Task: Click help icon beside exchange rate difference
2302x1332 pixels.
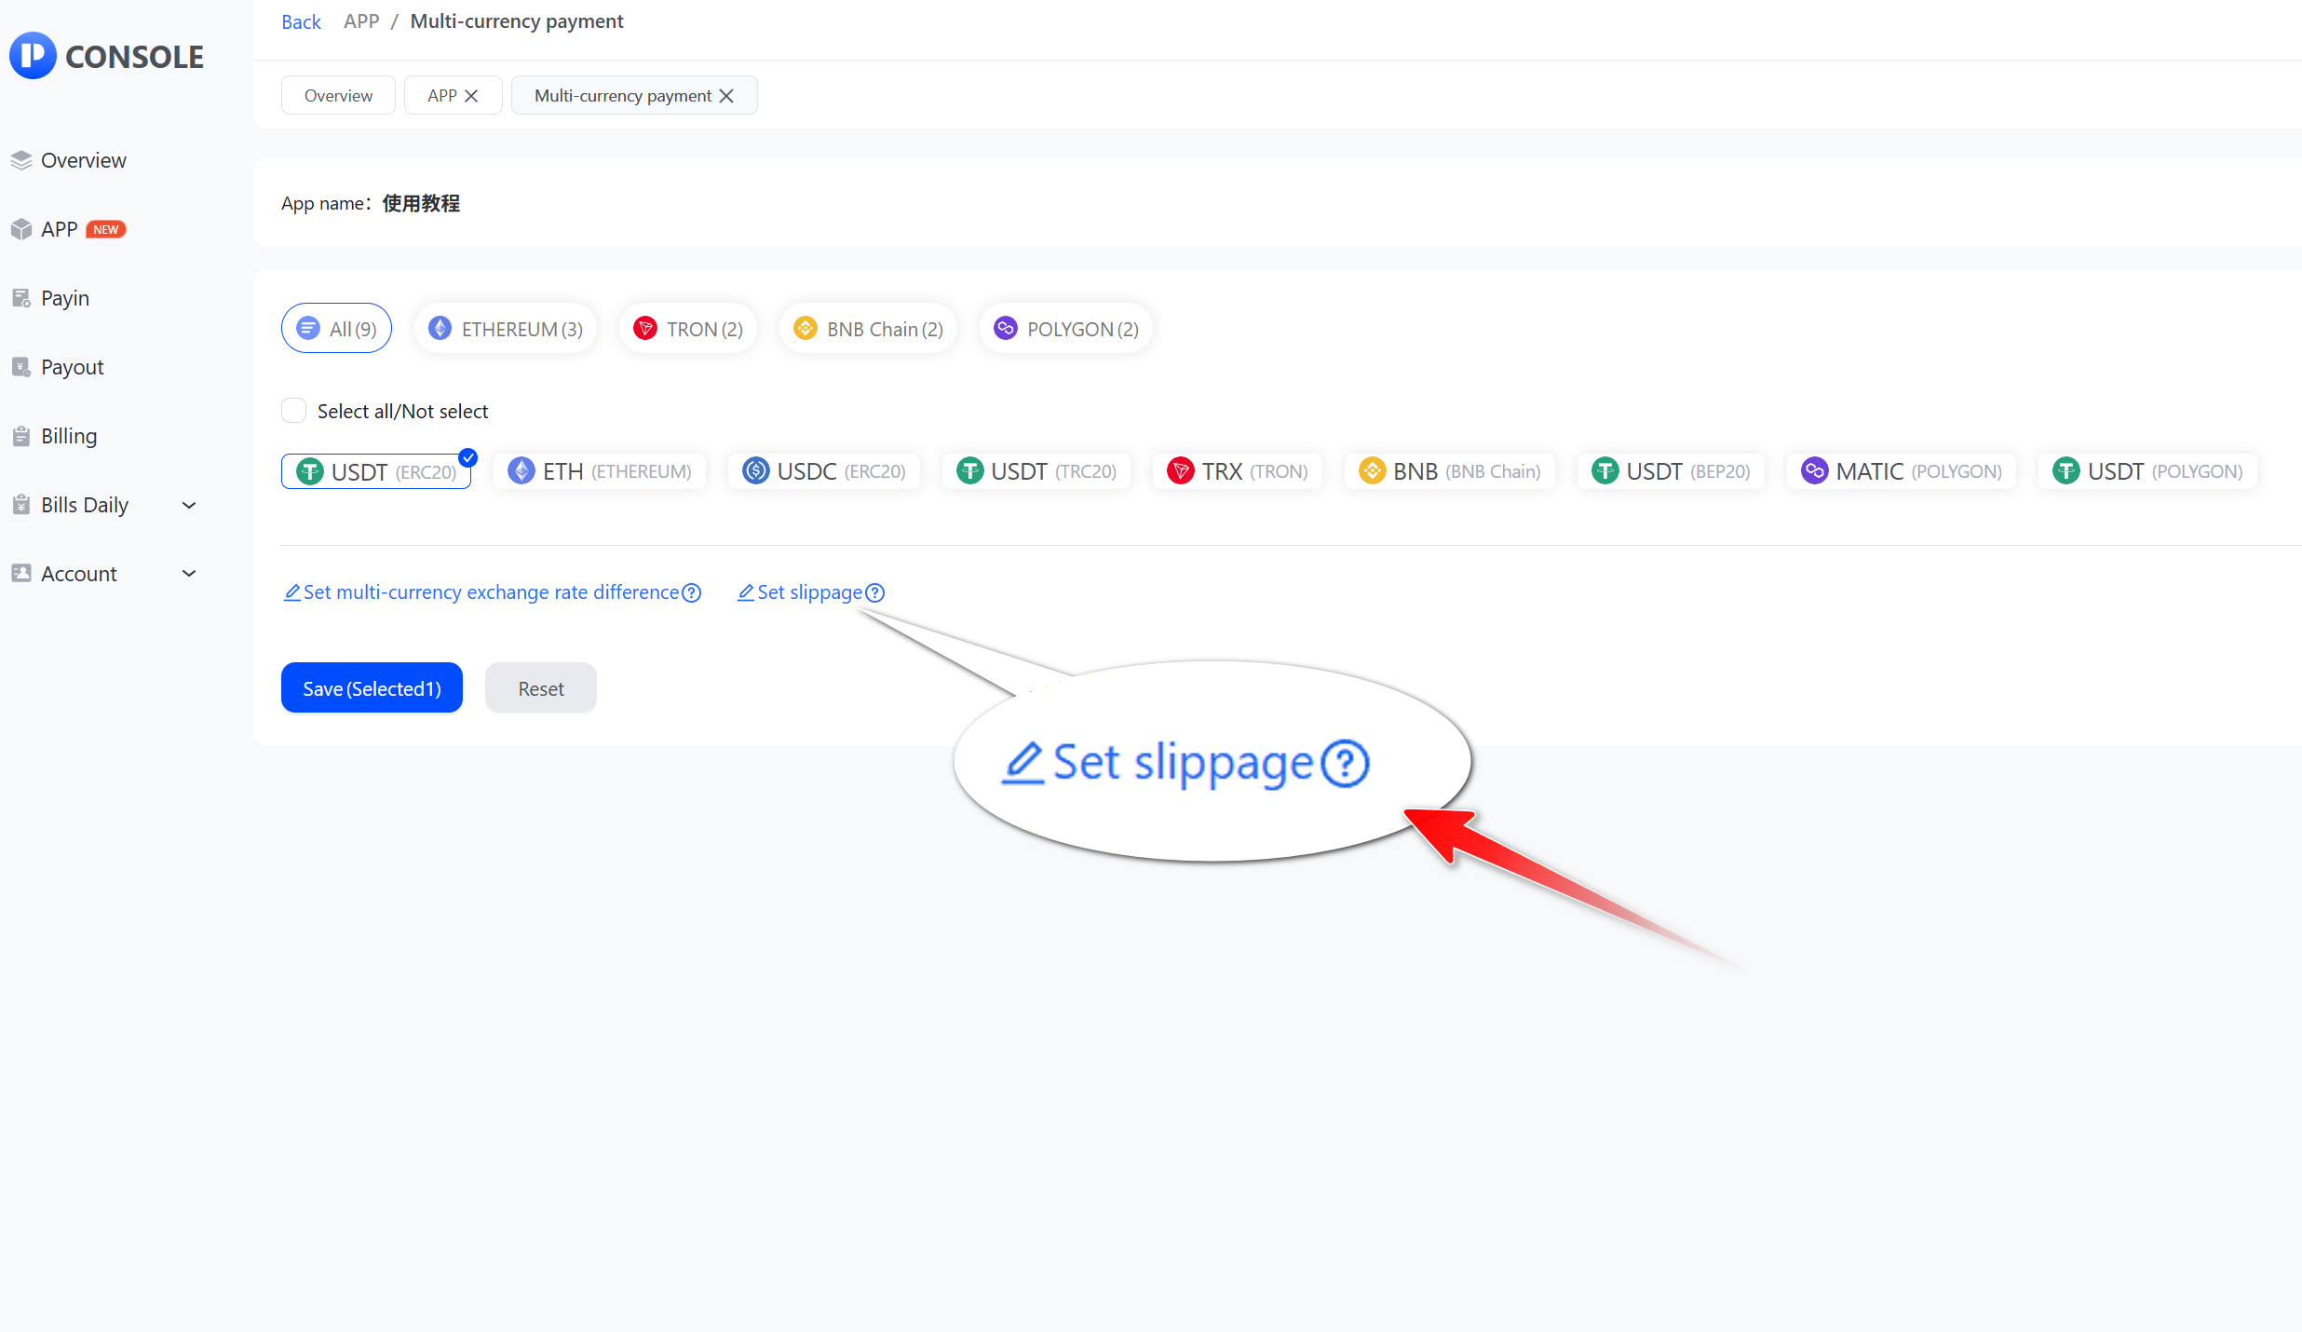Action: [x=692, y=593]
